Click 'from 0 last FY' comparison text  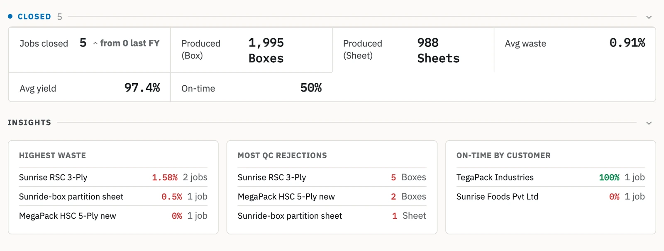pyautogui.click(x=130, y=43)
